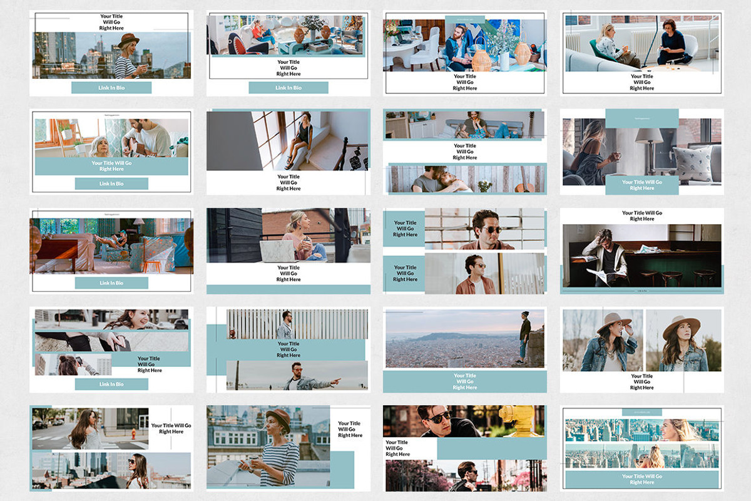Click the title above the cafe newspaper photo
Image resolution: width=751 pixels, height=501 pixels.
pos(642,216)
